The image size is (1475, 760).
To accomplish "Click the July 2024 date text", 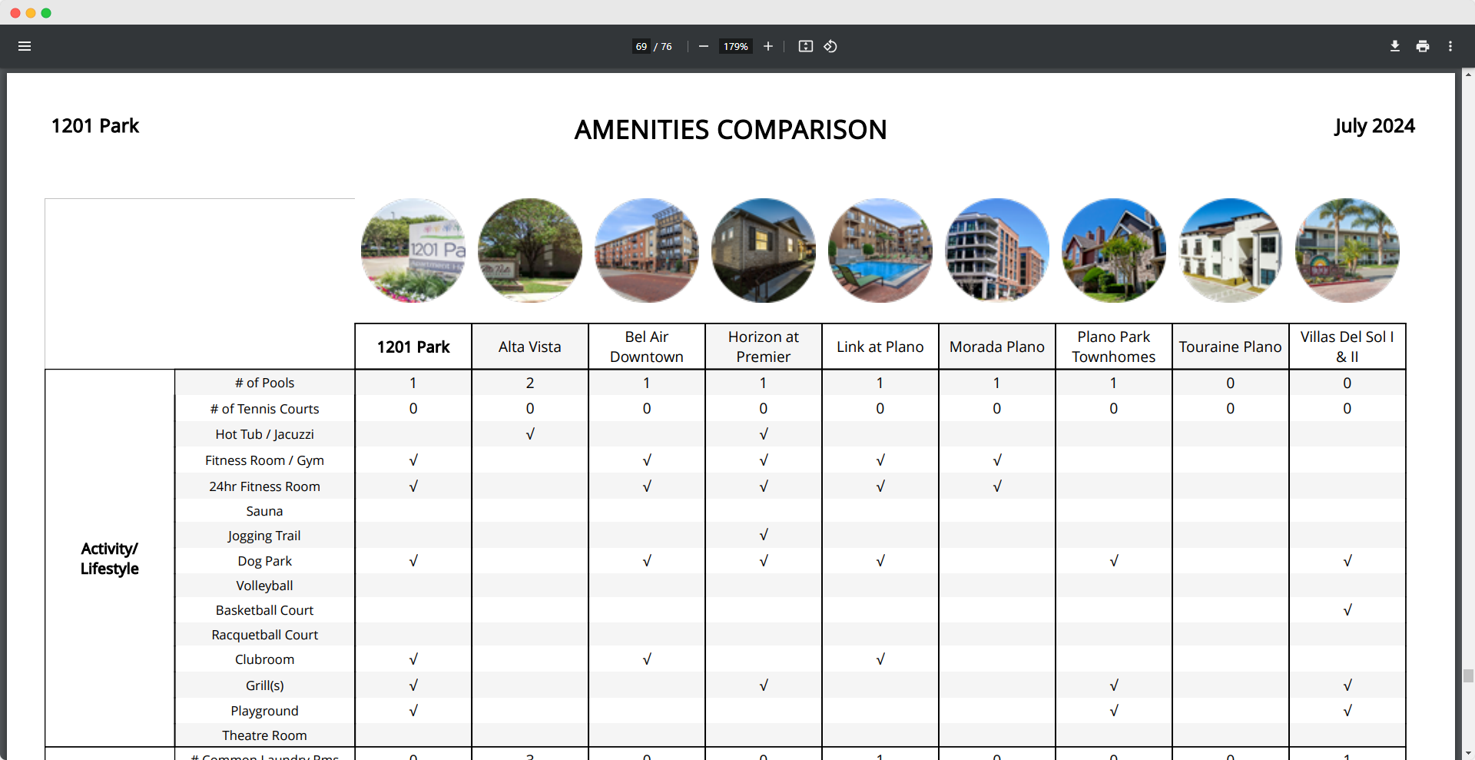I will tap(1374, 126).
